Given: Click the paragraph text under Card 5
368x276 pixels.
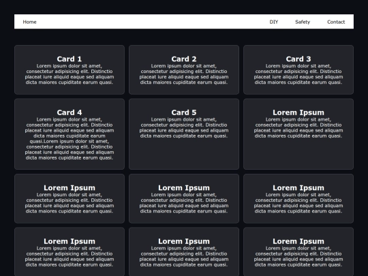Looking at the screenshot, I should pos(184,127).
